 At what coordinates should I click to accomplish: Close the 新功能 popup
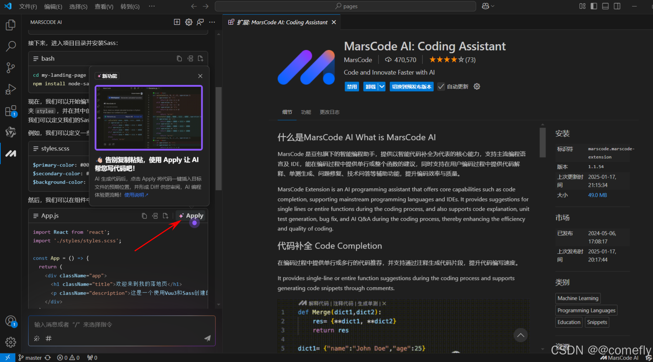coord(200,76)
